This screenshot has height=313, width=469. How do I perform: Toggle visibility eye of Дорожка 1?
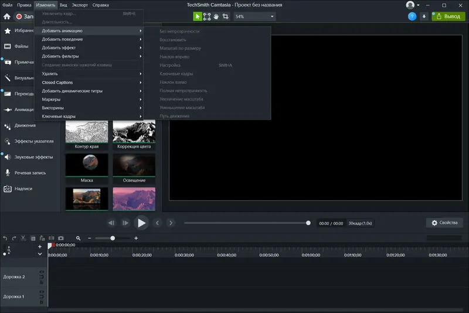point(42,292)
